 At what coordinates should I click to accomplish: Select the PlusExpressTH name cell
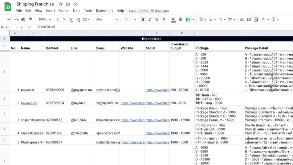[x=33, y=140]
